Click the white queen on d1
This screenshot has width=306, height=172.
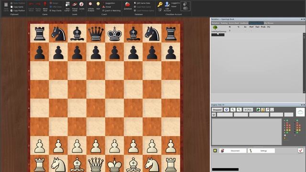[x=96, y=164]
